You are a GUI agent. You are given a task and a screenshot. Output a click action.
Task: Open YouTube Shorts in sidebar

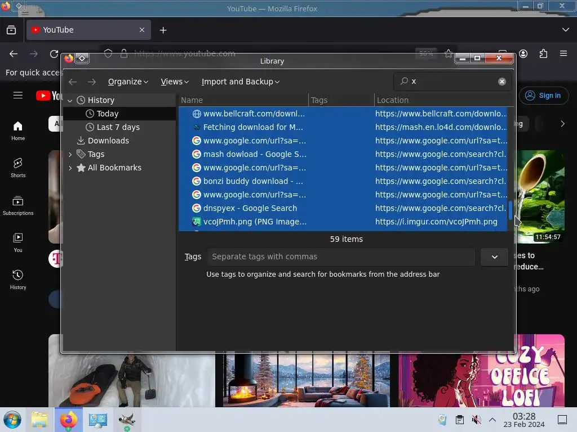pyautogui.click(x=18, y=168)
